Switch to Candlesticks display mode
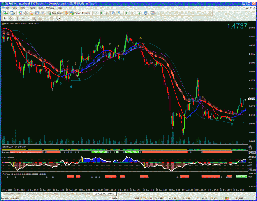This screenshot has width=257, height=201. (101, 13)
